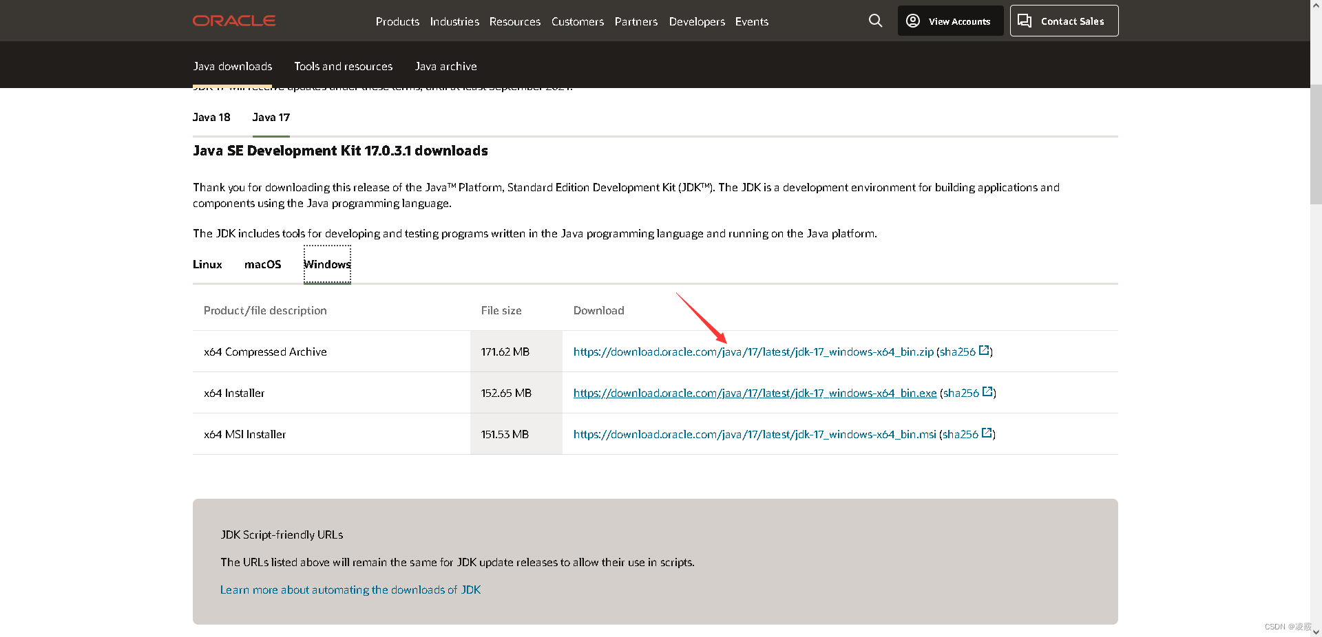
Task: Click the '152.65 MB' file size cell
Action: [516, 393]
